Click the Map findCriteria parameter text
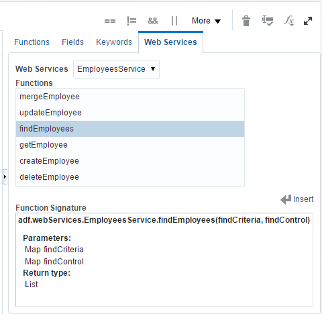Image resolution: width=322 pixels, height=314 pixels. [x=54, y=250]
